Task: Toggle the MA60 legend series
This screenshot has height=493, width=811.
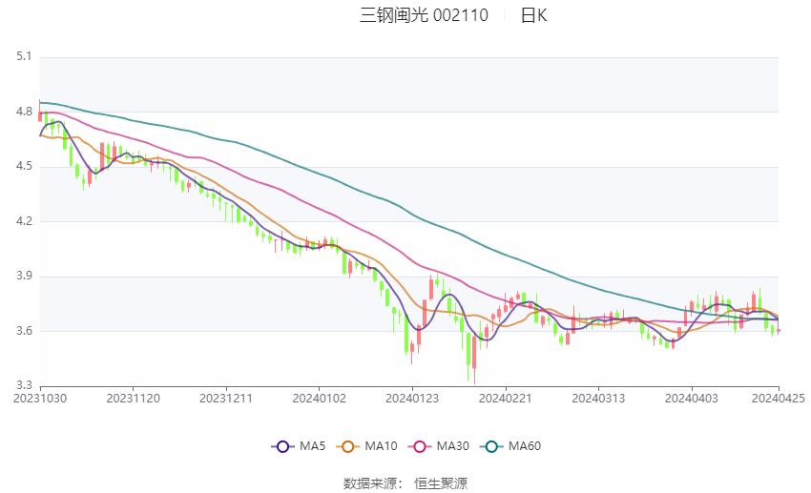Action: tap(510, 446)
